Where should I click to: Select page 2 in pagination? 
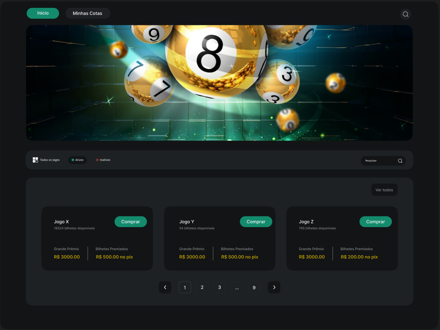[x=202, y=287]
